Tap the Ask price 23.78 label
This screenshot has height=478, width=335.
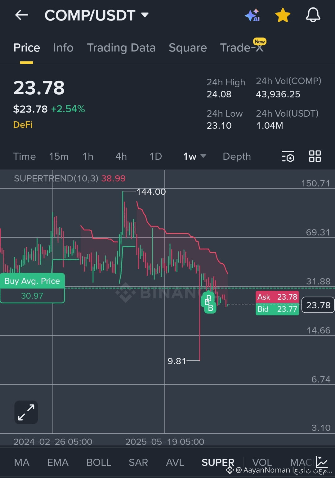[277, 297]
